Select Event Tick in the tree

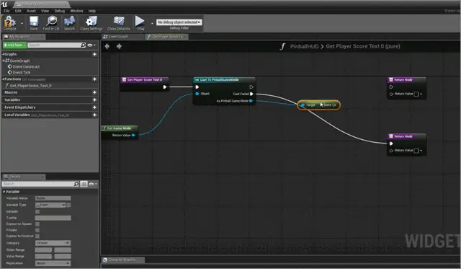[21, 72]
